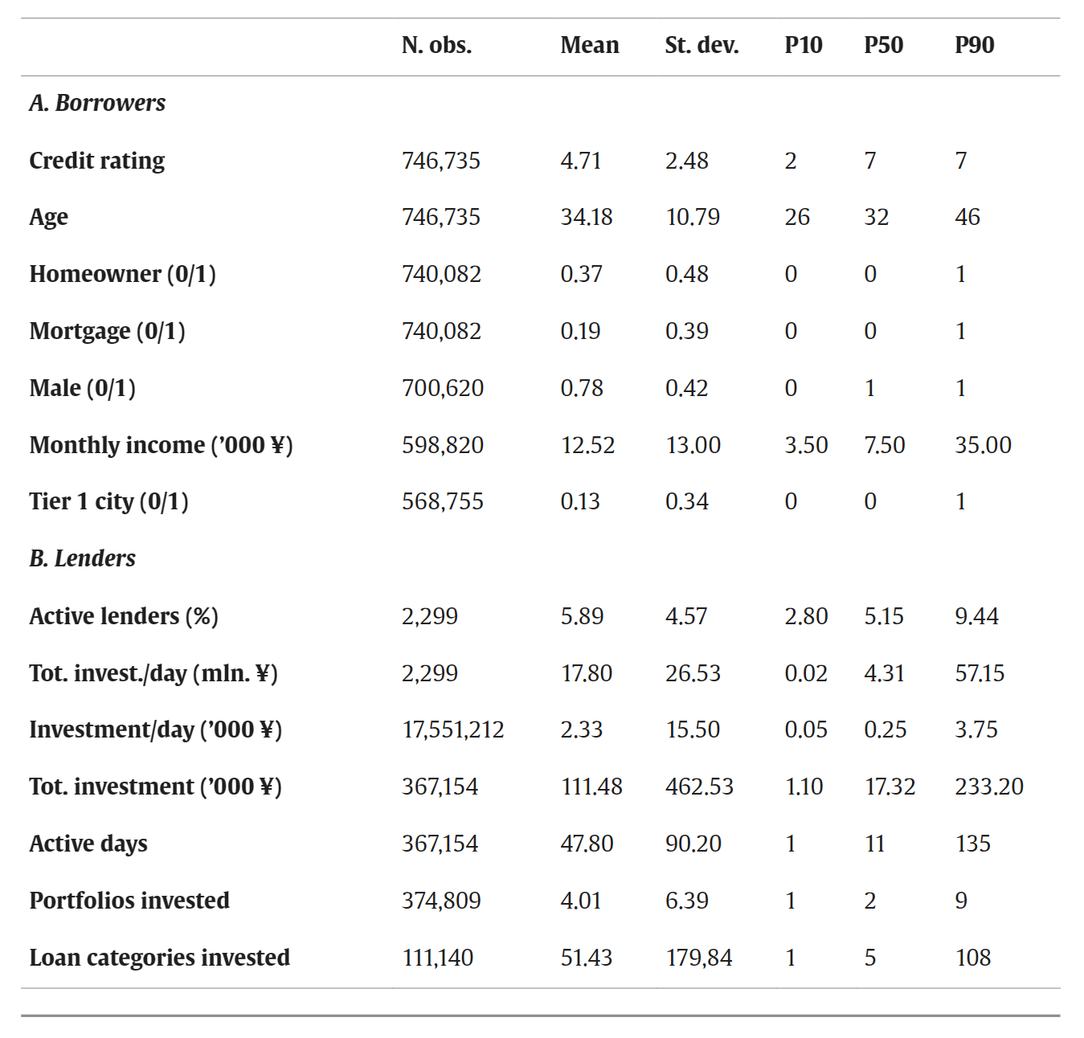Click the "B. Lenders" section heading

pos(83,558)
